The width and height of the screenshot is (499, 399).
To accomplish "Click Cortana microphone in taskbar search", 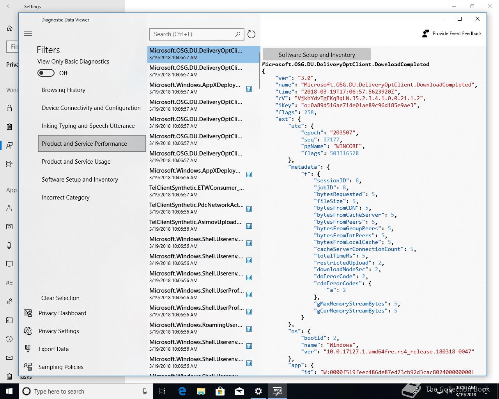I will 145,391.
